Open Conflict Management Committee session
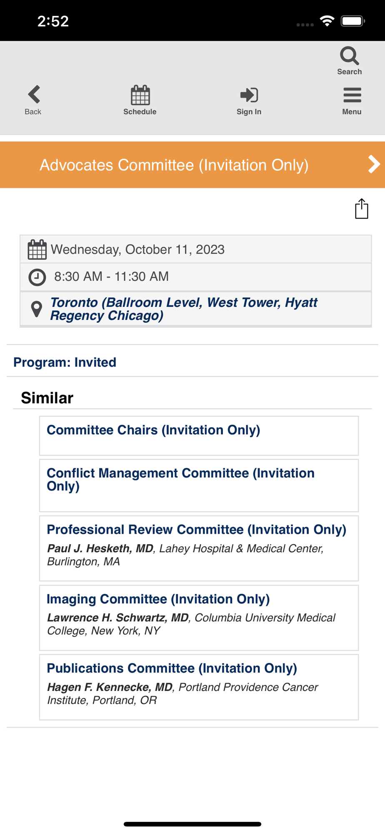This screenshot has width=385, height=834. click(x=180, y=479)
